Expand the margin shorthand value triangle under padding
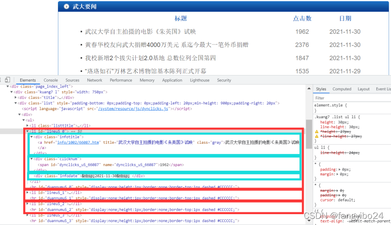 (x=338, y=174)
